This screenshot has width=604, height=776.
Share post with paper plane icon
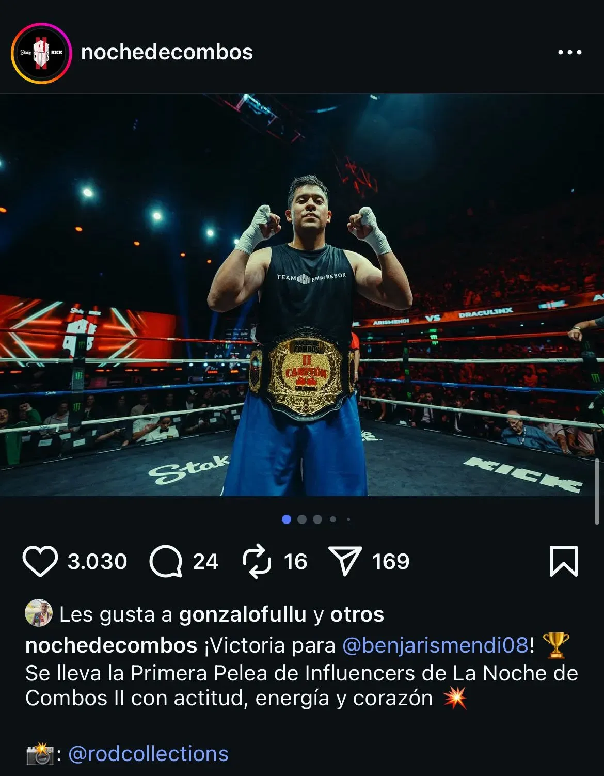point(345,561)
